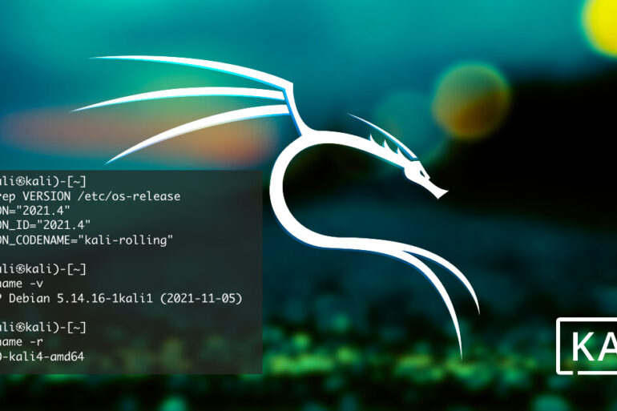Click the VERSION_CODENAME="kali-rolling" line
The height and width of the screenshot is (411, 617).
click(87, 240)
